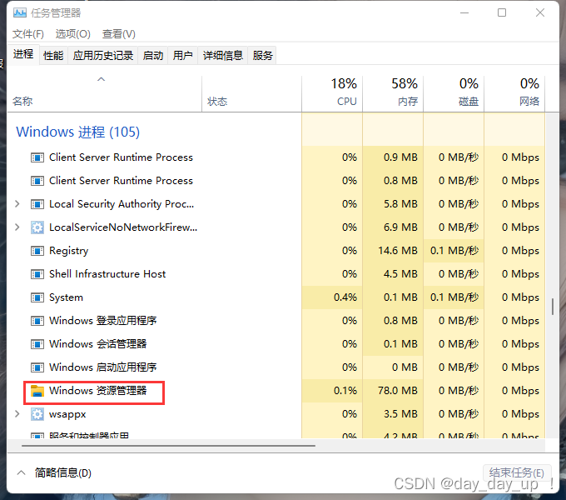Select the Registry process row

pyautogui.click(x=276, y=251)
